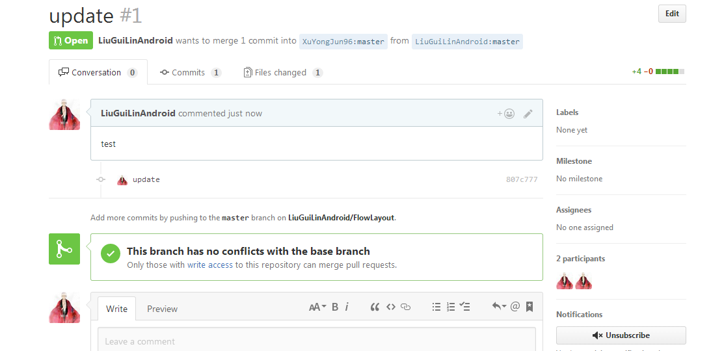Screen dimensions: 724x351
Task: Switch to the Commits tab
Action: pos(190,72)
